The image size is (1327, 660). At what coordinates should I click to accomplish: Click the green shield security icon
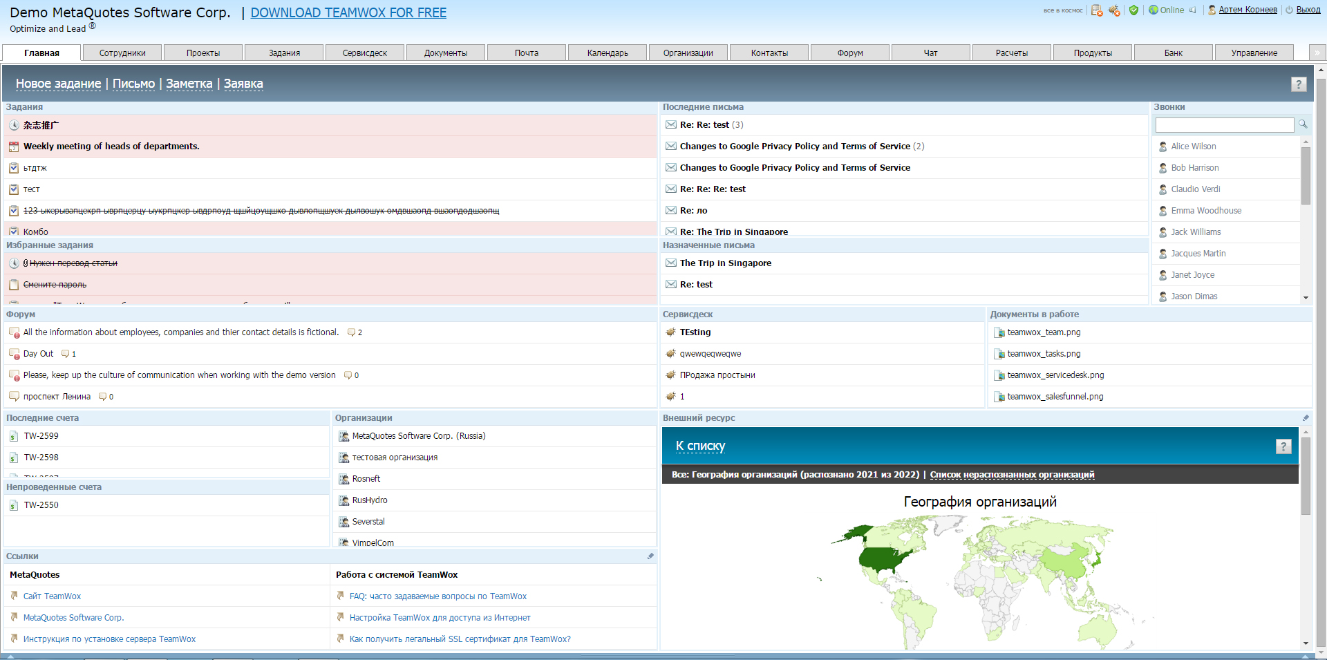click(1133, 10)
